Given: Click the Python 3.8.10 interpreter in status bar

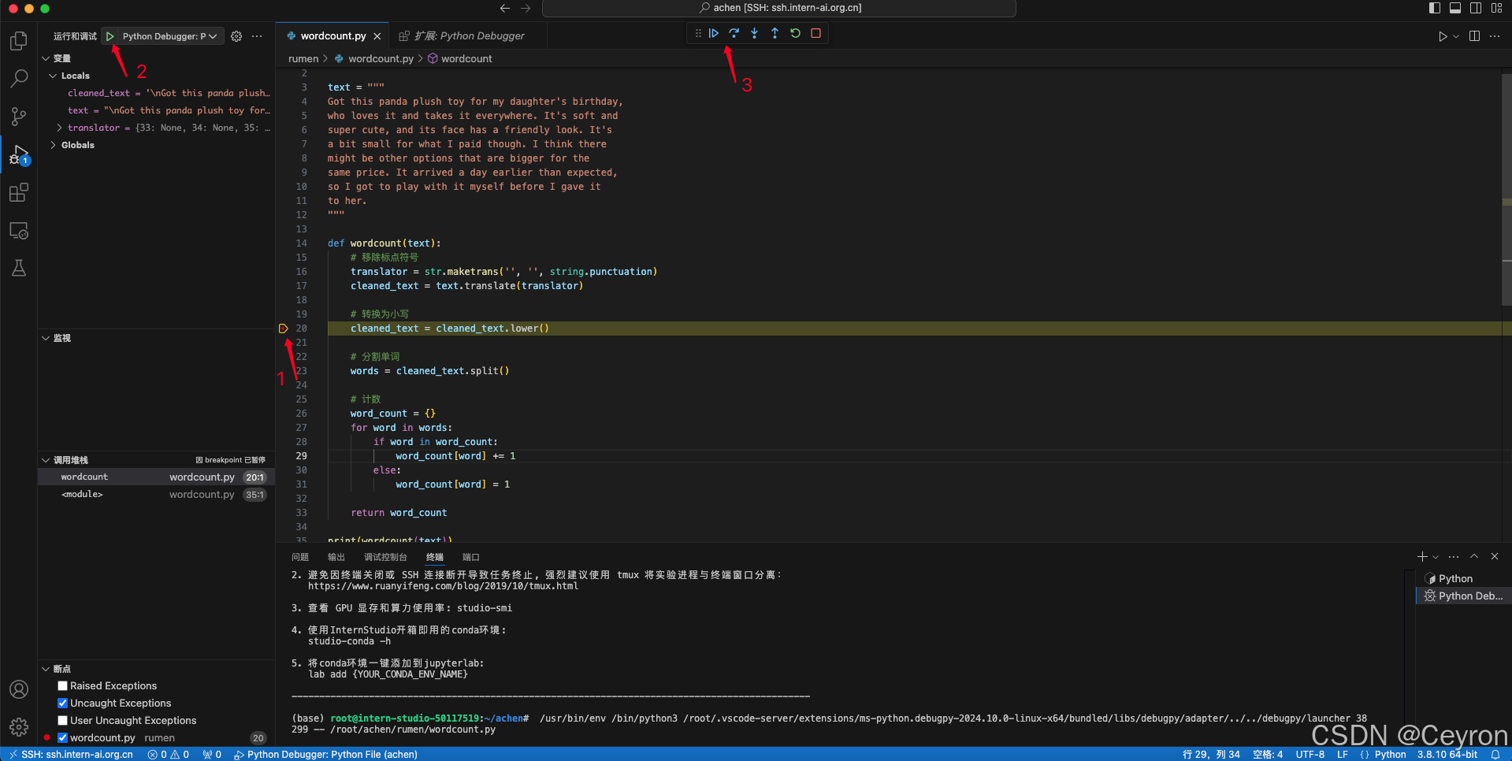Looking at the screenshot, I should (x=1447, y=754).
